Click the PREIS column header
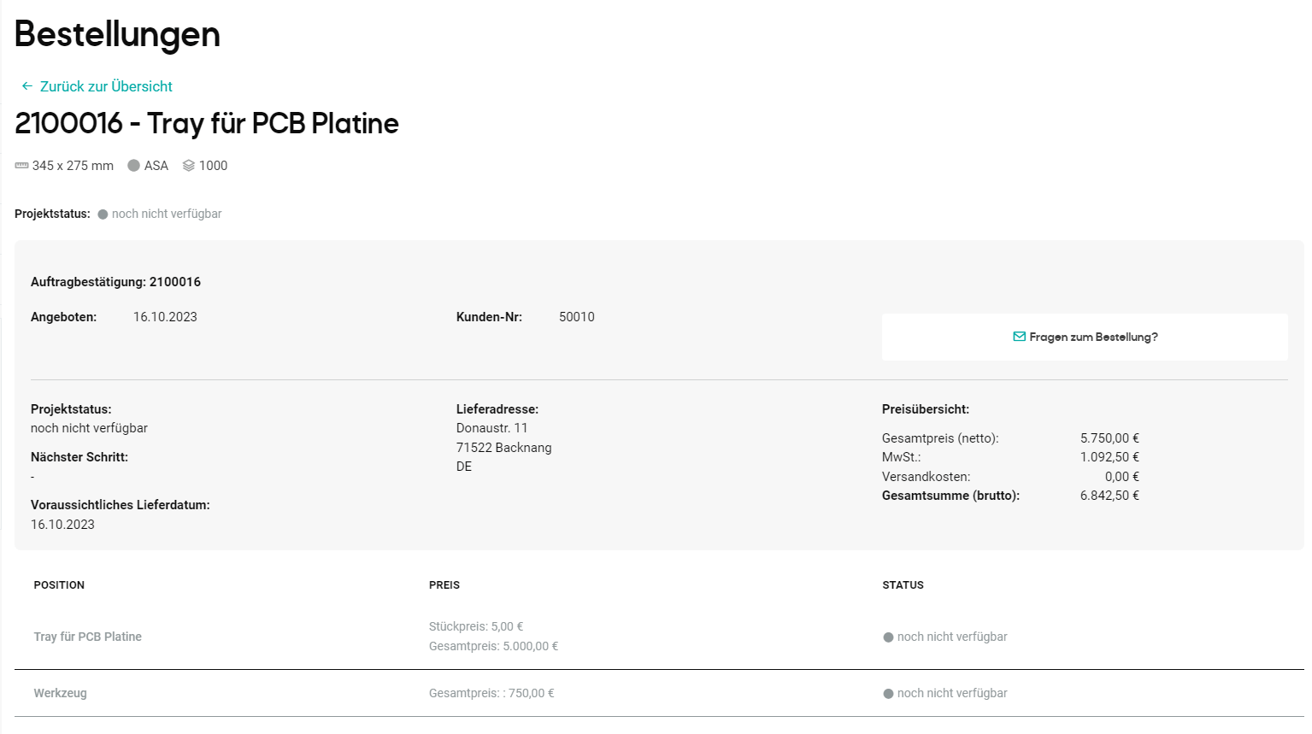1312x734 pixels. 444,585
